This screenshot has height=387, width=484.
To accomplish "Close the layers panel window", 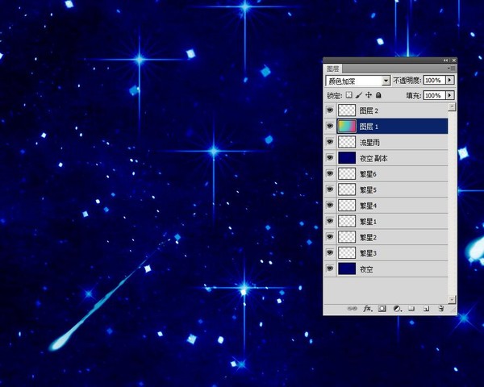I will (453, 60).
